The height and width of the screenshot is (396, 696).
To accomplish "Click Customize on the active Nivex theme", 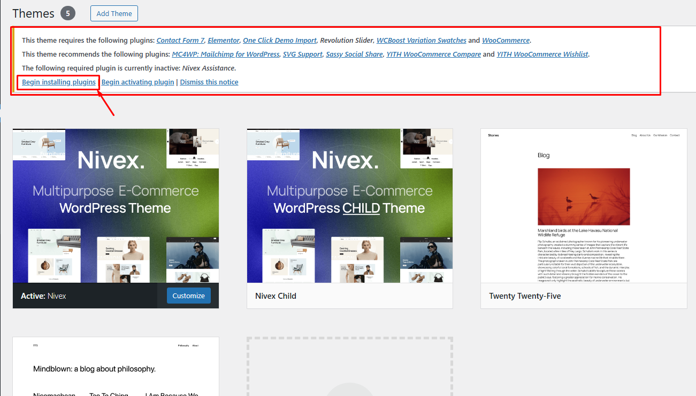I will tap(189, 296).
